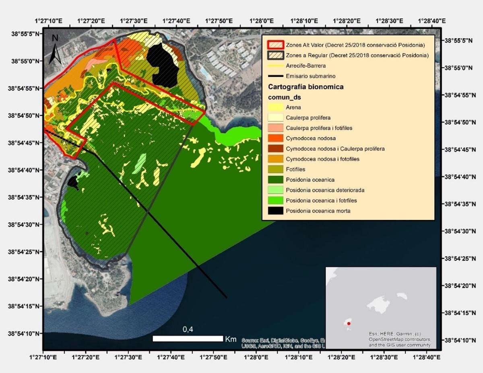The image size is (483, 373).
Task: Click the '0,4' scale bar value
Action: tap(188, 330)
